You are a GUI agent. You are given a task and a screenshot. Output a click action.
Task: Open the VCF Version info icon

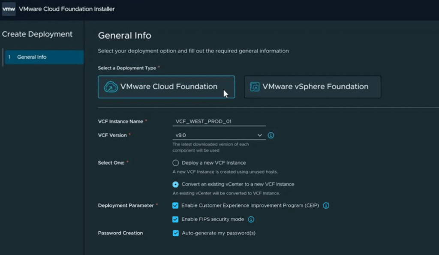[271, 135]
